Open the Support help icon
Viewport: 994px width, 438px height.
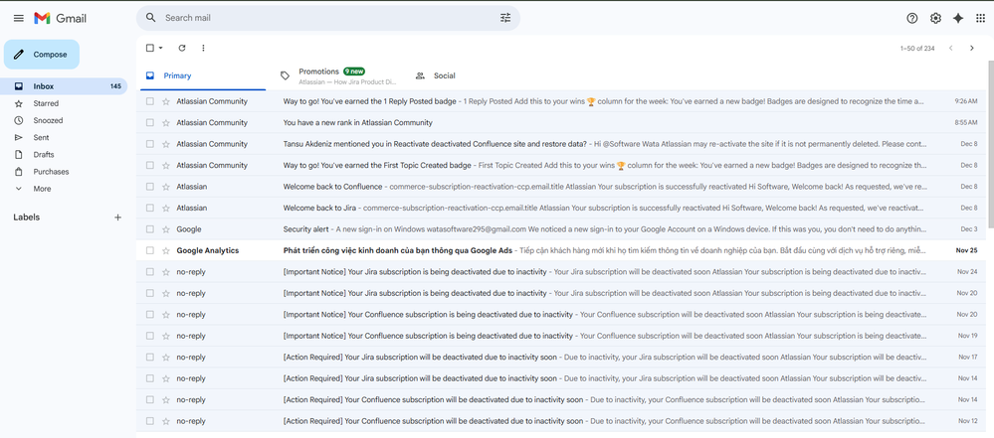[x=912, y=18]
